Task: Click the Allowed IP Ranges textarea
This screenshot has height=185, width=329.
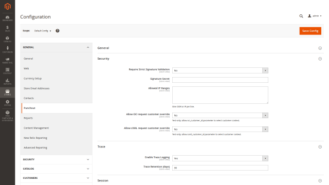Action: point(220,95)
